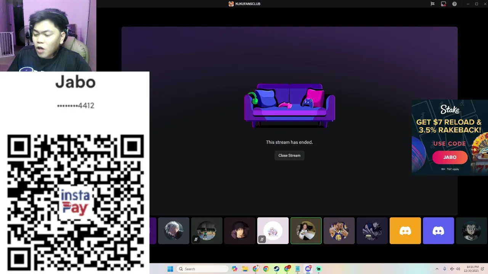488x274 pixels.
Task: Click the KUKUFANSCLUB server icon in title bar
Action: [x=231, y=4]
